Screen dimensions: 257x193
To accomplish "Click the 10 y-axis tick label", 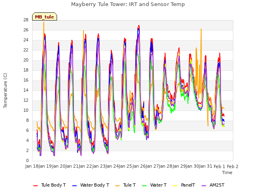I will click(26, 111).
